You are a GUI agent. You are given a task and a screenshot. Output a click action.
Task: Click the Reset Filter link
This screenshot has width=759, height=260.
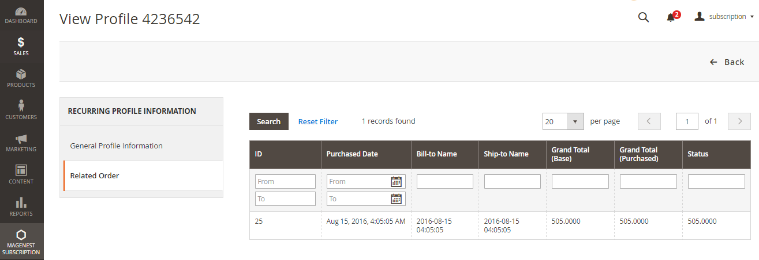(x=317, y=121)
